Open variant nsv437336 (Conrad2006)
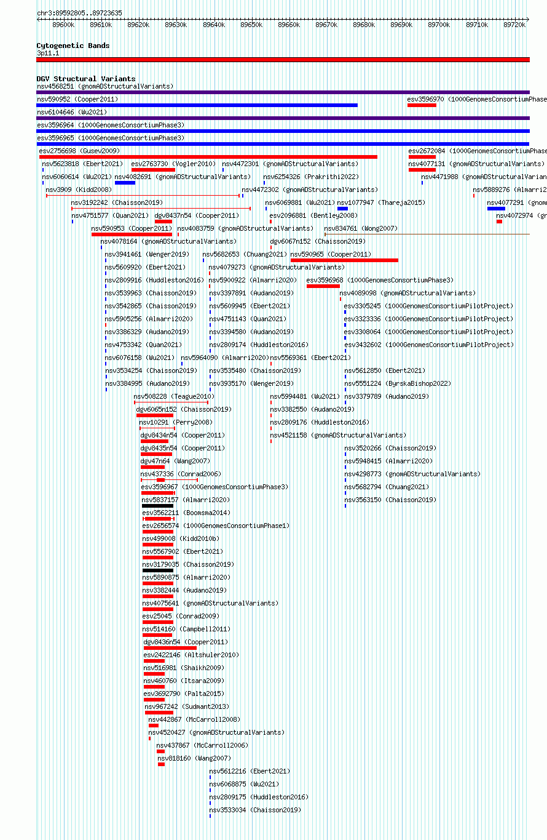The image size is (547, 840). click(x=181, y=474)
